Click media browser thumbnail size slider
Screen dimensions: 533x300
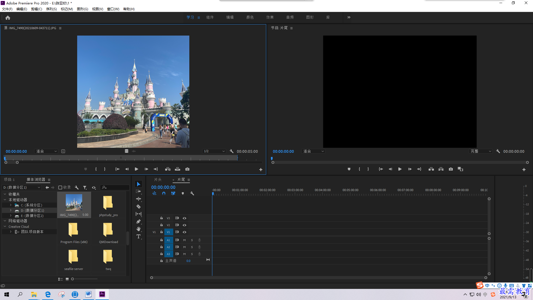click(84, 279)
